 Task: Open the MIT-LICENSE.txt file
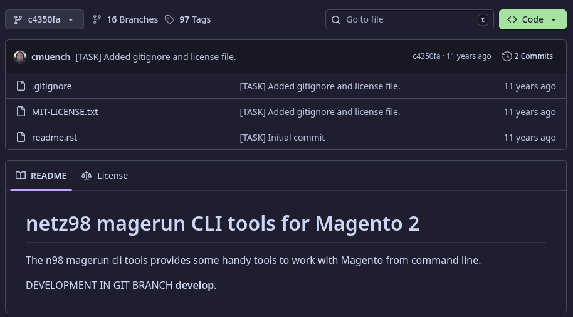[65, 112]
